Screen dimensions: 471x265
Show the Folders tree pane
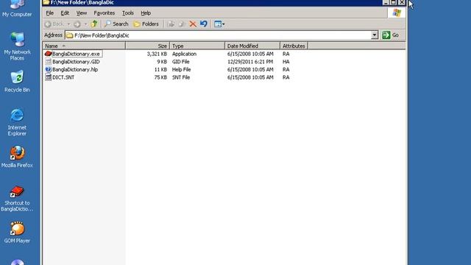point(146,24)
